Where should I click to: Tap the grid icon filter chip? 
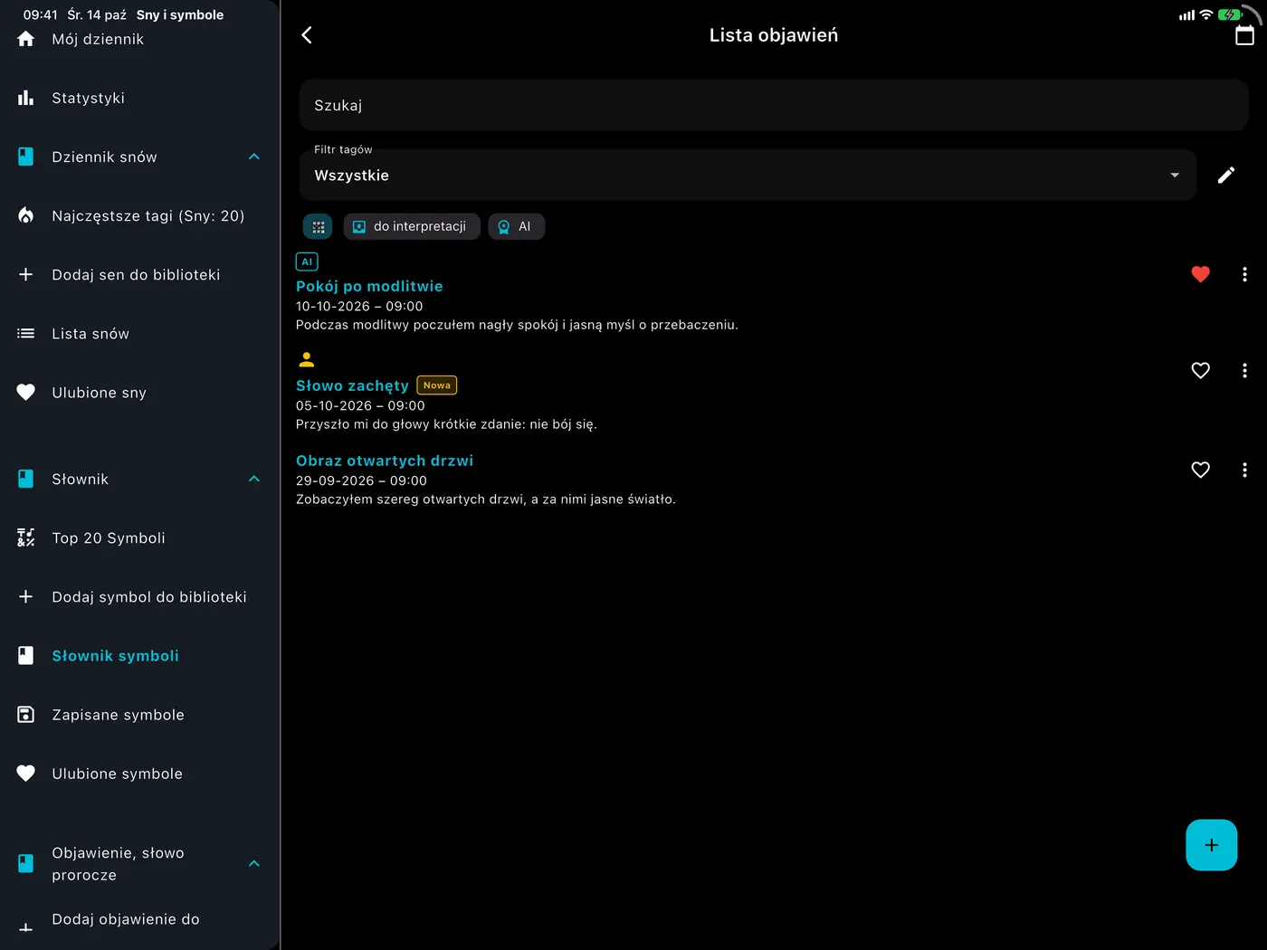319,226
